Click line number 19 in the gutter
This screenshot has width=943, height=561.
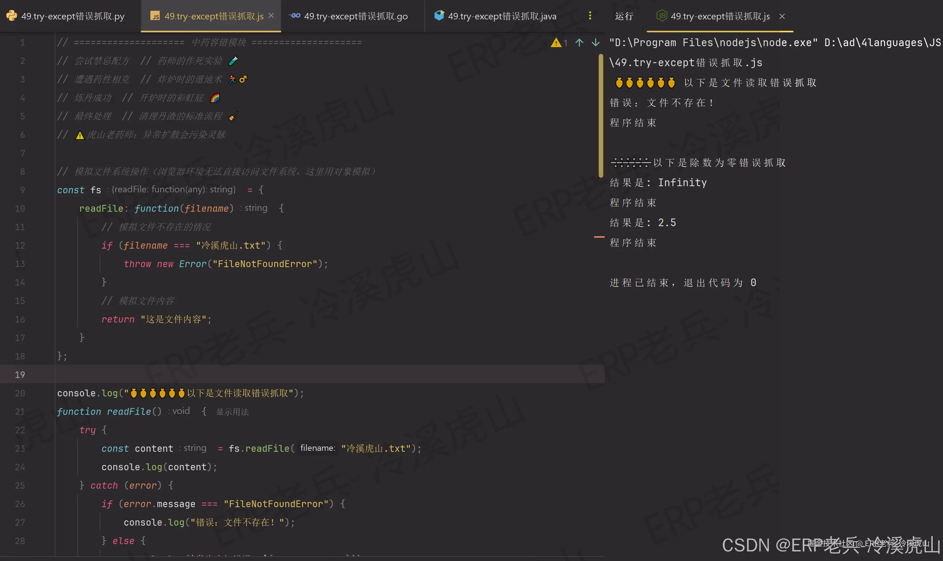(x=20, y=375)
